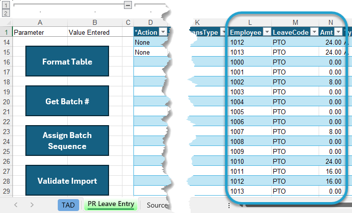
Task: Click the 16.00 amount for employee 1011
Action: click(331, 171)
